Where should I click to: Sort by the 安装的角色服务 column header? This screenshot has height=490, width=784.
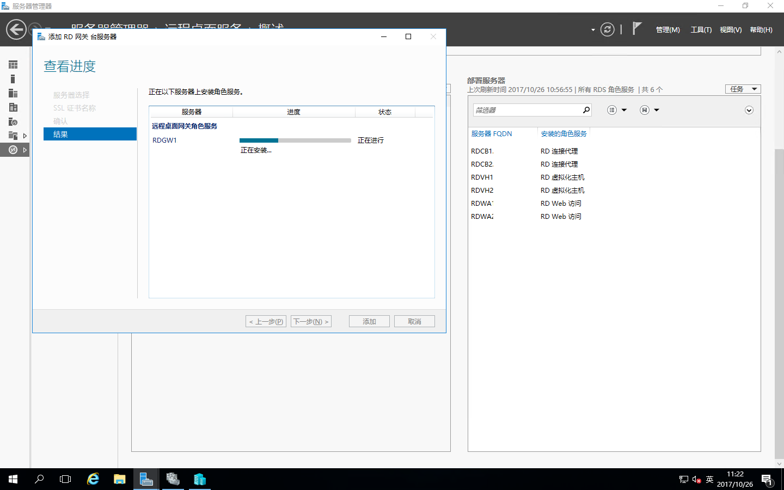pyautogui.click(x=563, y=133)
